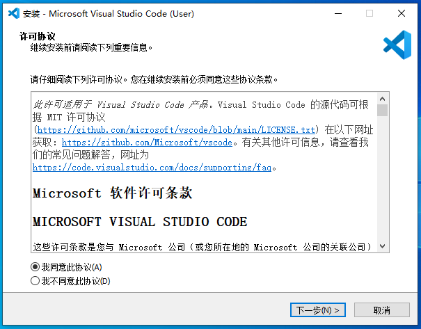
Task: Click the "继续安装前请阅读下列重要信息。" subtitle
Action: (x=91, y=48)
